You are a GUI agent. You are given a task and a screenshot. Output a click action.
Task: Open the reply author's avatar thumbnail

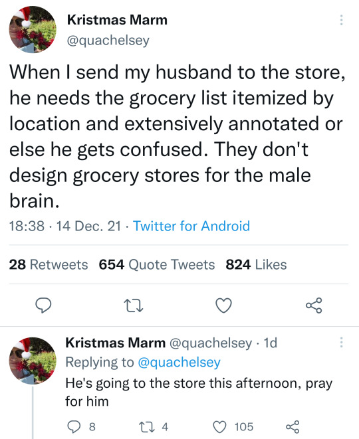pos(33,361)
